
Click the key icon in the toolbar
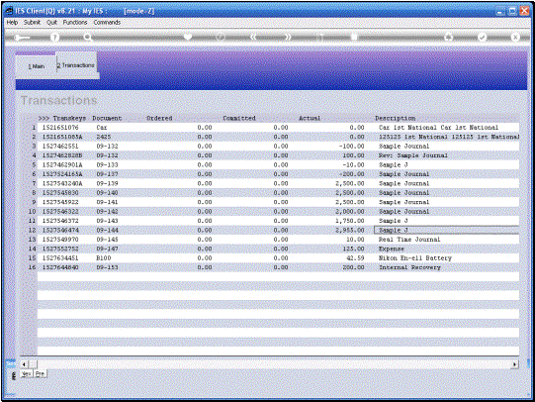22,38
